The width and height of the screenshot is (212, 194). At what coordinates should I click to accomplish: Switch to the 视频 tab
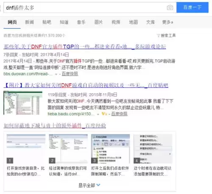[x=116, y=22]
